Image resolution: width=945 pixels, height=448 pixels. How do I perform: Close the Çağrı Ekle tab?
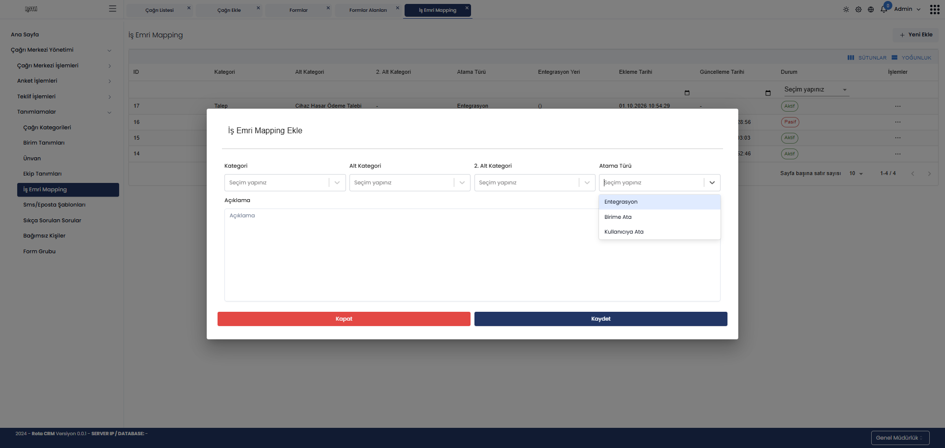pyautogui.click(x=258, y=8)
